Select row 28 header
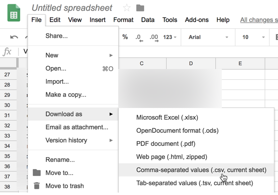The width and height of the screenshot is (278, 195). (x=8, y=85)
